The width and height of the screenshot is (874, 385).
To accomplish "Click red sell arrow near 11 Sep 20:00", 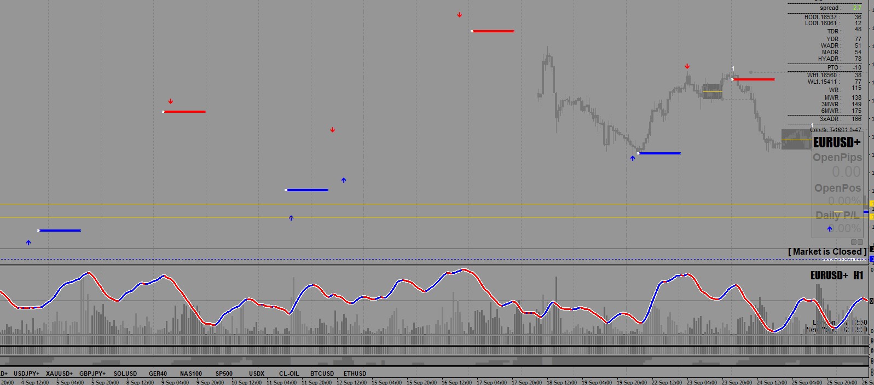I will point(333,130).
